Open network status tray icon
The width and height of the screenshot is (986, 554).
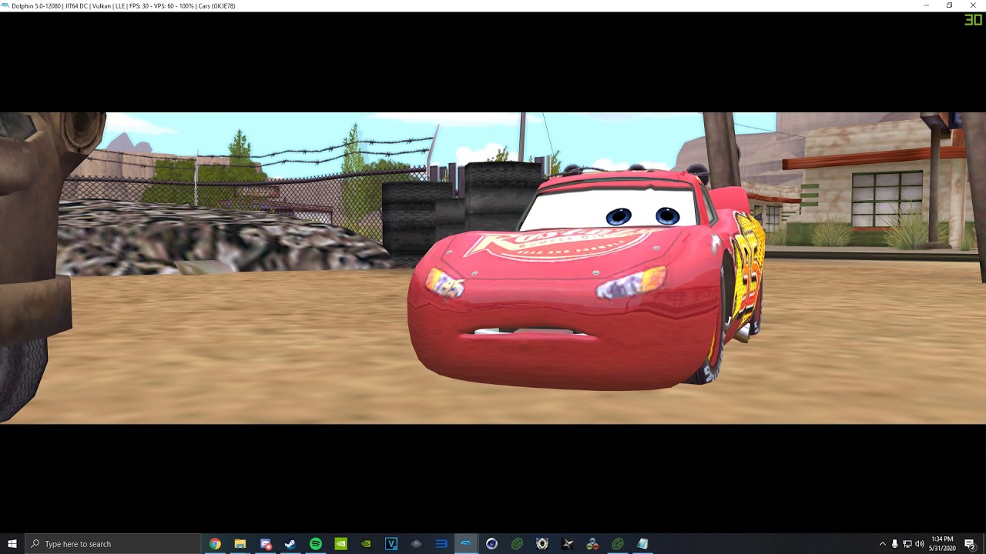click(x=907, y=544)
